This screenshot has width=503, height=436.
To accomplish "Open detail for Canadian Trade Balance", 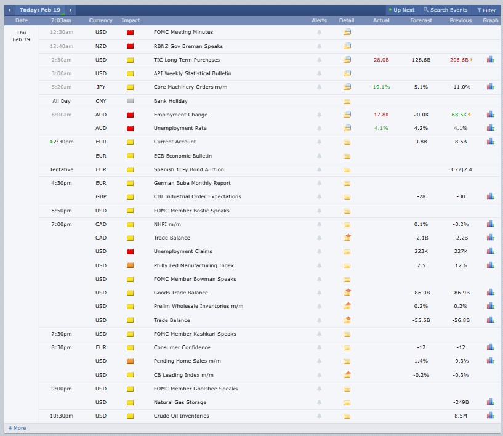I will click(x=347, y=238).
